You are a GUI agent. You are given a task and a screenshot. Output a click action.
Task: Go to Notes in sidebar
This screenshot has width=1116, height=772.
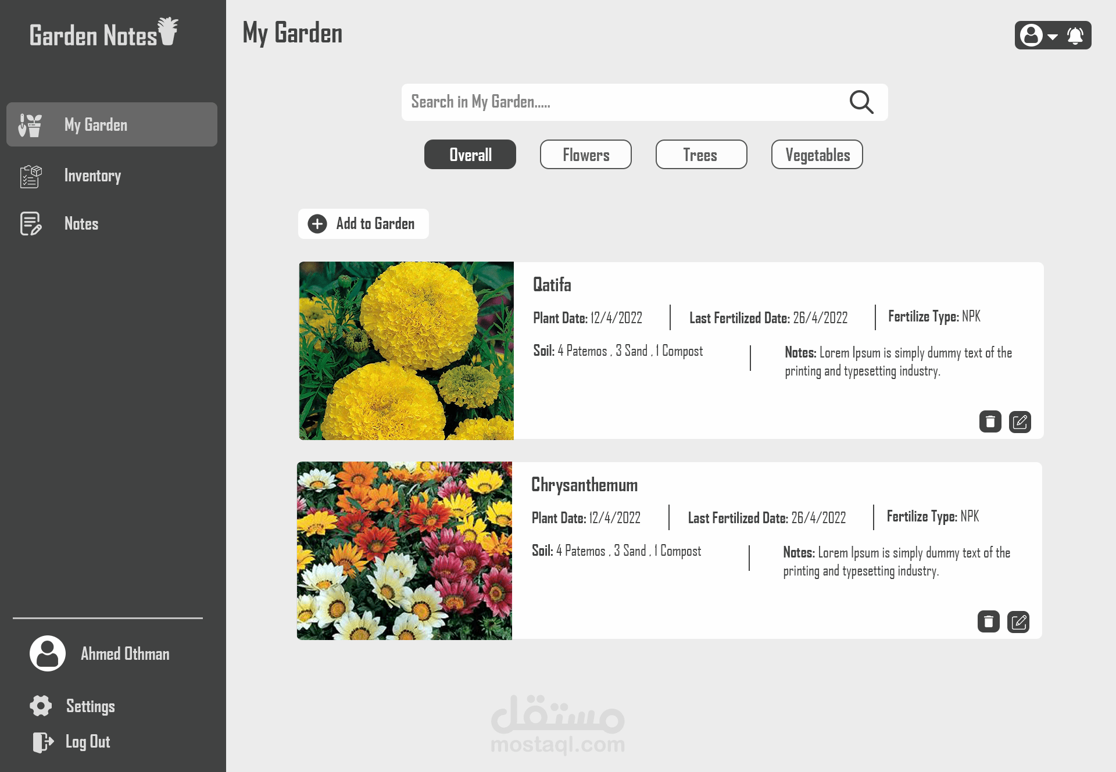81,224
